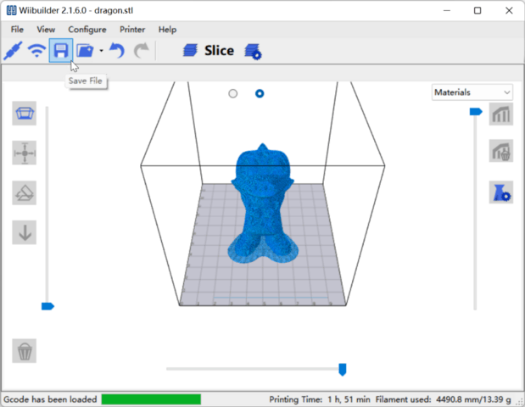
Task: Open slice settings icon with gear
Action: [x=253, y=52]
